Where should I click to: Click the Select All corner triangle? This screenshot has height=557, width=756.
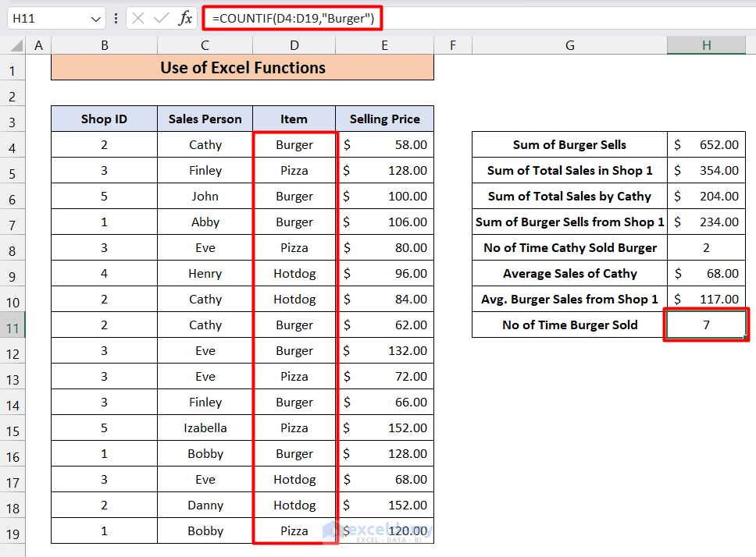[16, 46]
